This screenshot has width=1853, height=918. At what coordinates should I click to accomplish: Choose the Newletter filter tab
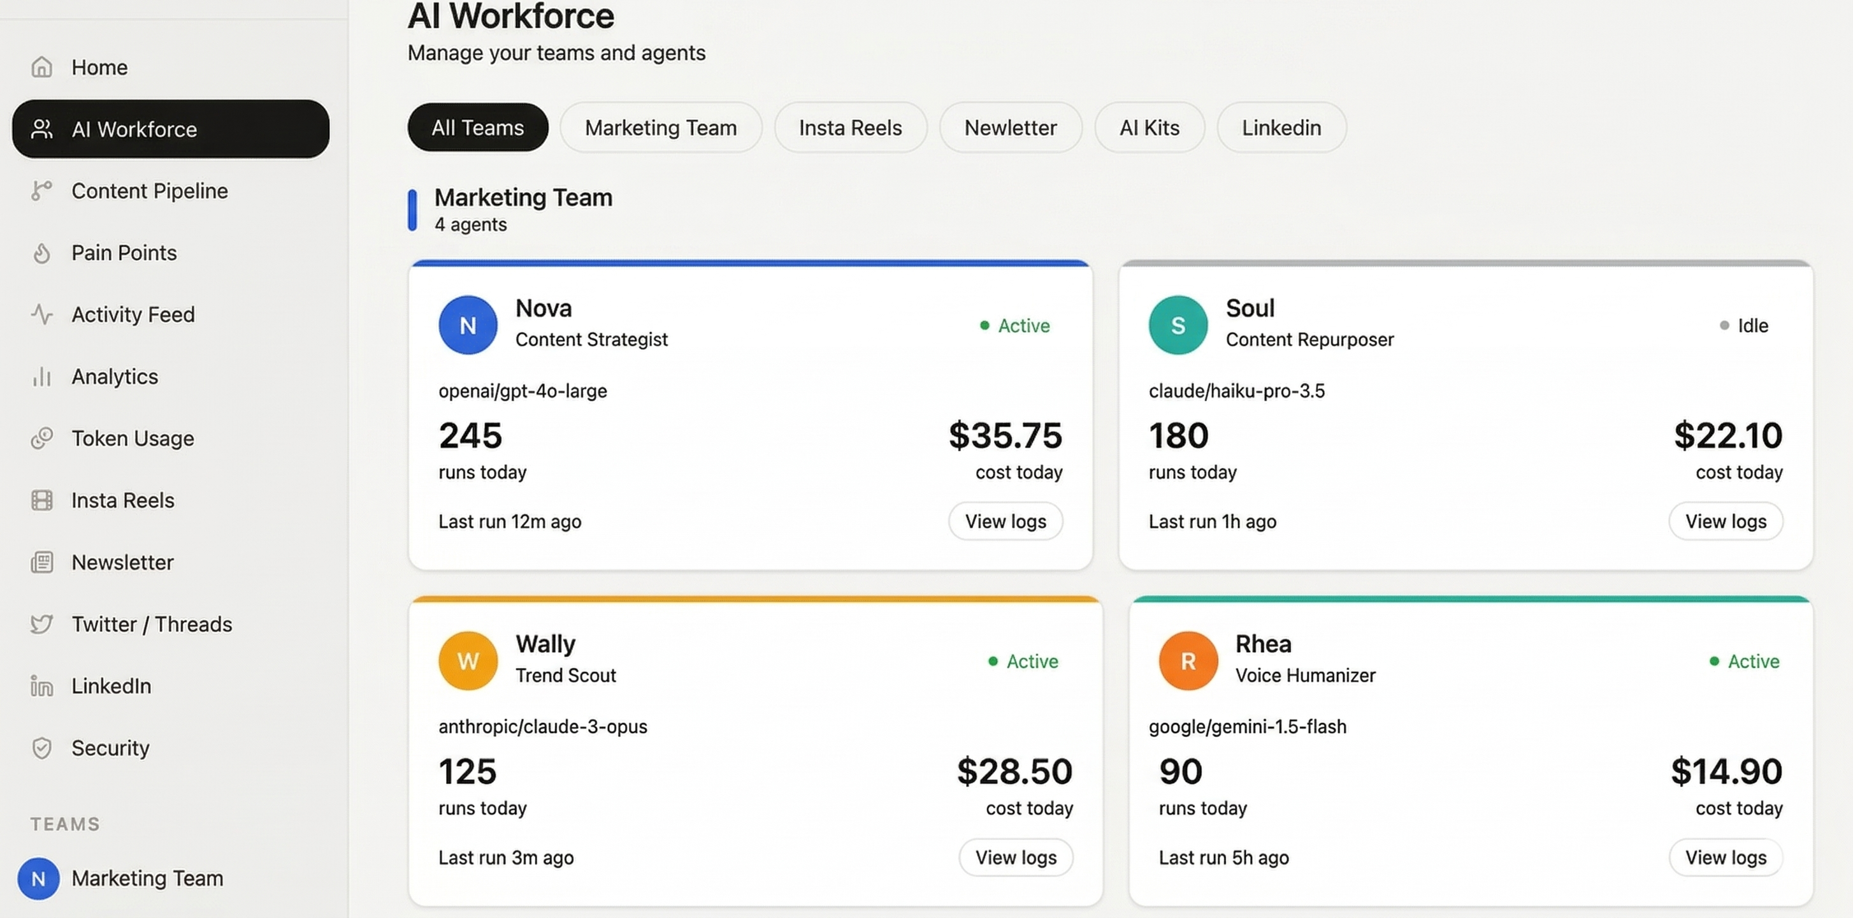[1010, 127]
